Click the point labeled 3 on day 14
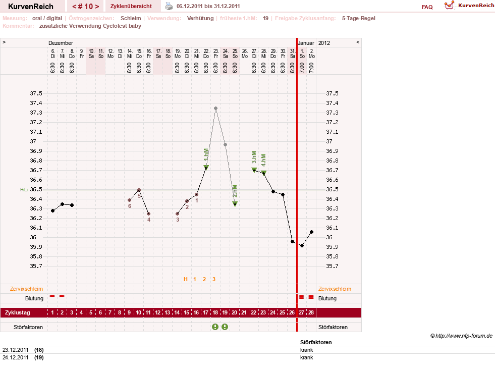The width and height of the screenshot is (495, 372). pyautogui.click(x=178, y=214)
